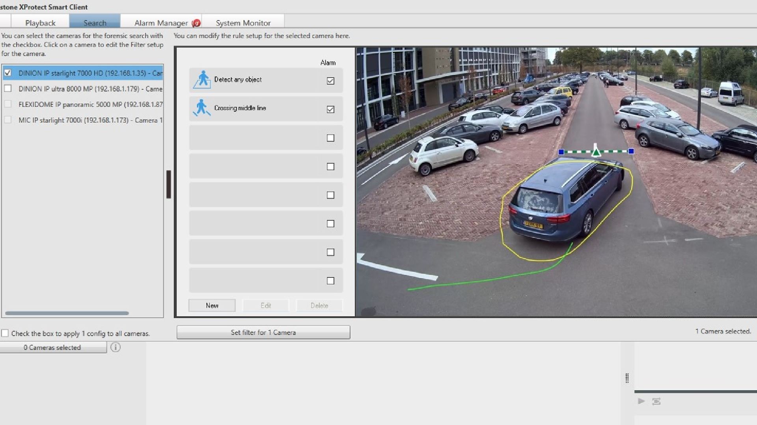
Task: Click the Search tab icon
Action: 95,22
